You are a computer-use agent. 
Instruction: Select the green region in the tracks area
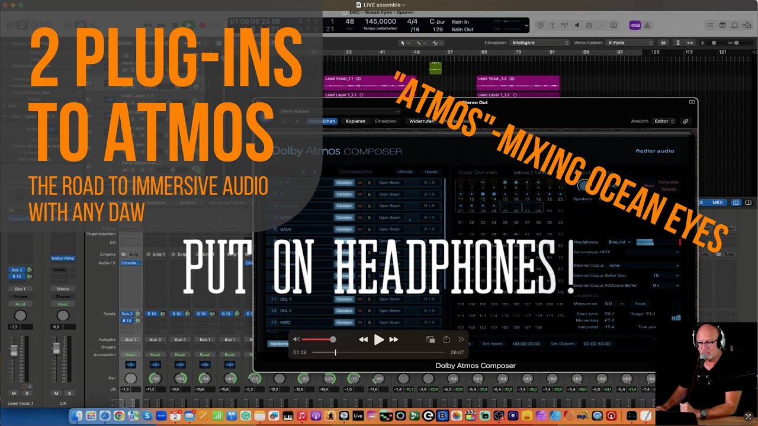435,67
